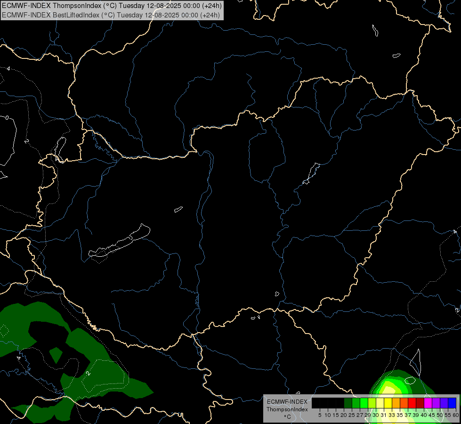Click the 'ECMWF-INDEX' label in the legend box

coord(287,402)
